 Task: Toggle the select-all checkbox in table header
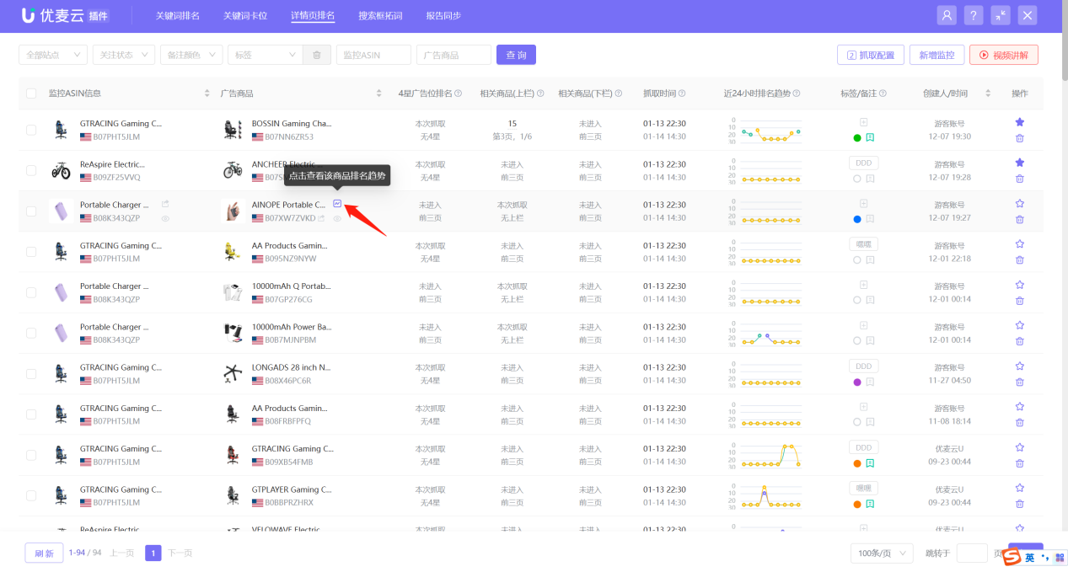31,94
